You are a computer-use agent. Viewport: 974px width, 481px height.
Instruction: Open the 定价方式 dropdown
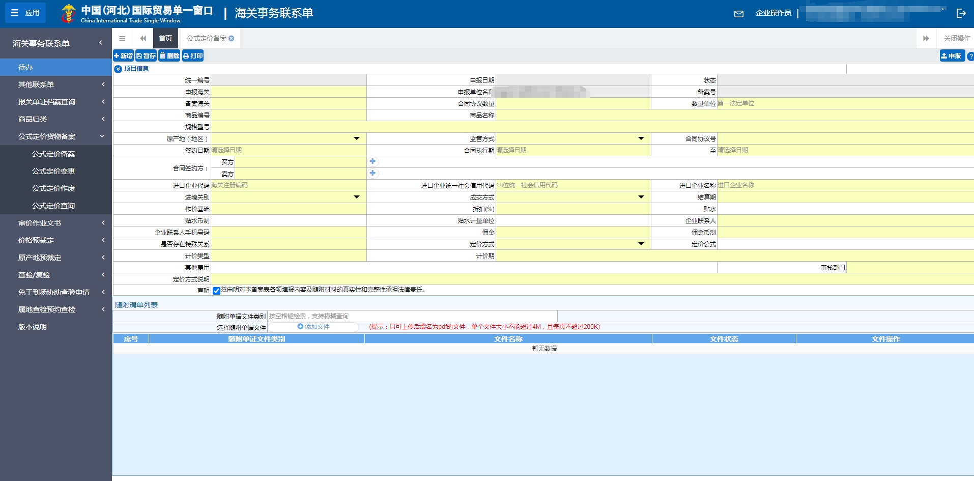pyautogui.click(x=641, y=244)
